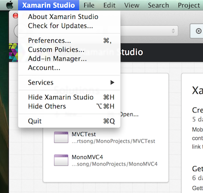
Task: Click the MonoMVC4 solution icon
Action: tap(61, 160)
